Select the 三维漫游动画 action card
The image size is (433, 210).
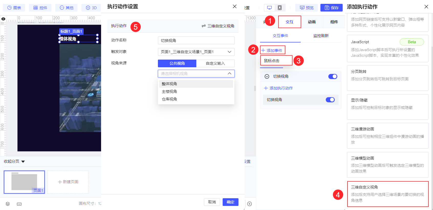point(387,136)
